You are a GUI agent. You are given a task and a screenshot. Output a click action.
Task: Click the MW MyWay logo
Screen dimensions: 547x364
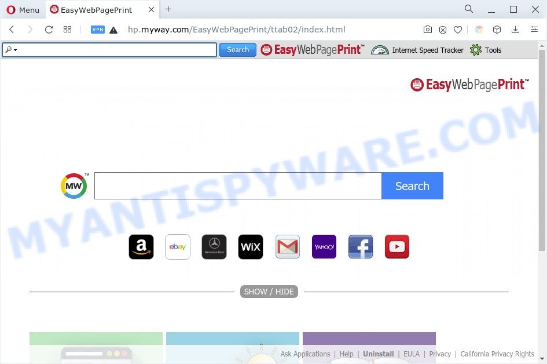click(x=74, y=186)
